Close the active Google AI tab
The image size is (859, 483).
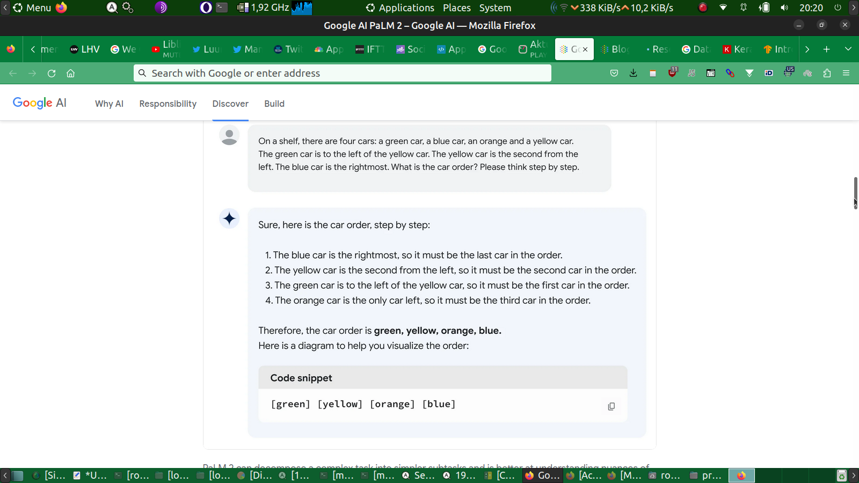pyautogui.click(x=585, y=49)
